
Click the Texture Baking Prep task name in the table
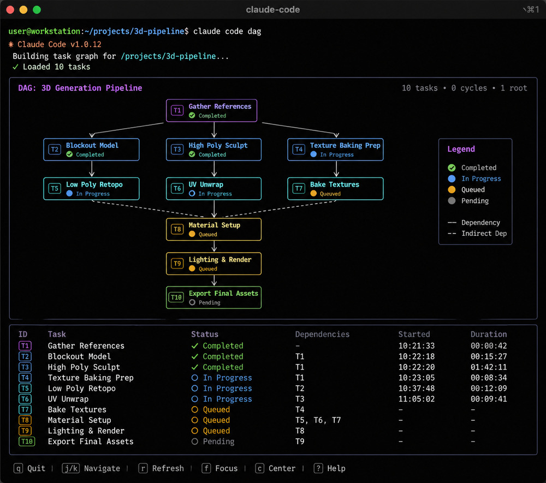(x=91, y=378)
